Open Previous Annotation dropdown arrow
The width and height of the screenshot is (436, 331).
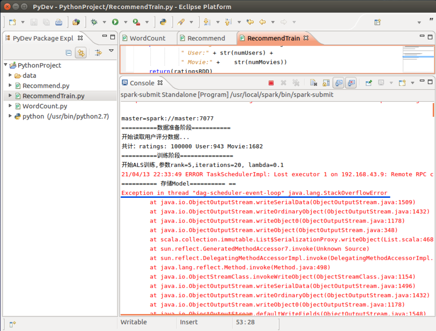click(x=239, y=22)
